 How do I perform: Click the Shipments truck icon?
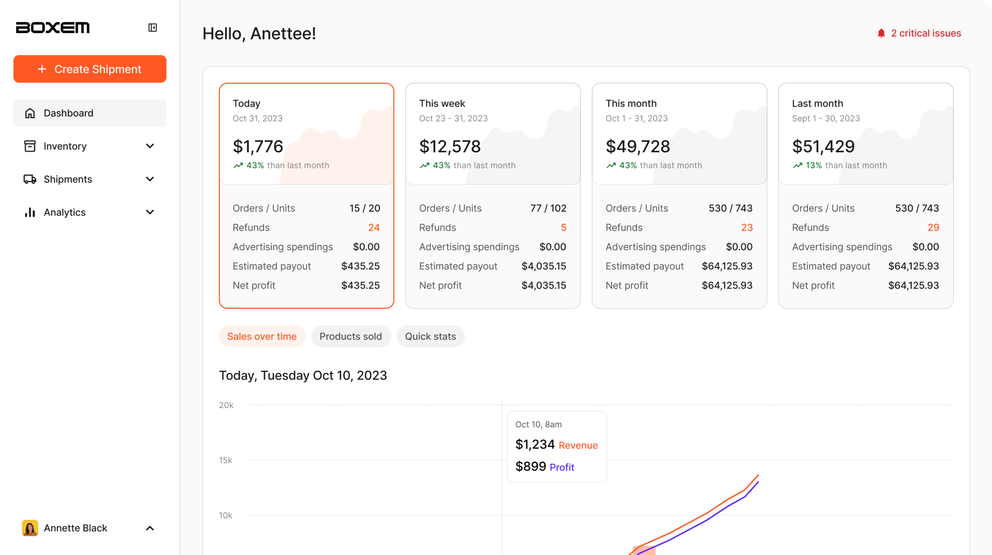point(30,179)
